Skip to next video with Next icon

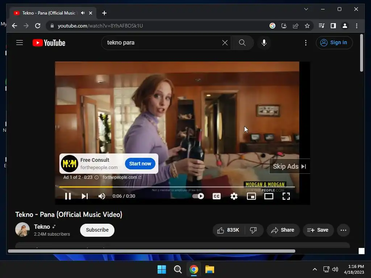pyautogui.click(x=85, y=196)
